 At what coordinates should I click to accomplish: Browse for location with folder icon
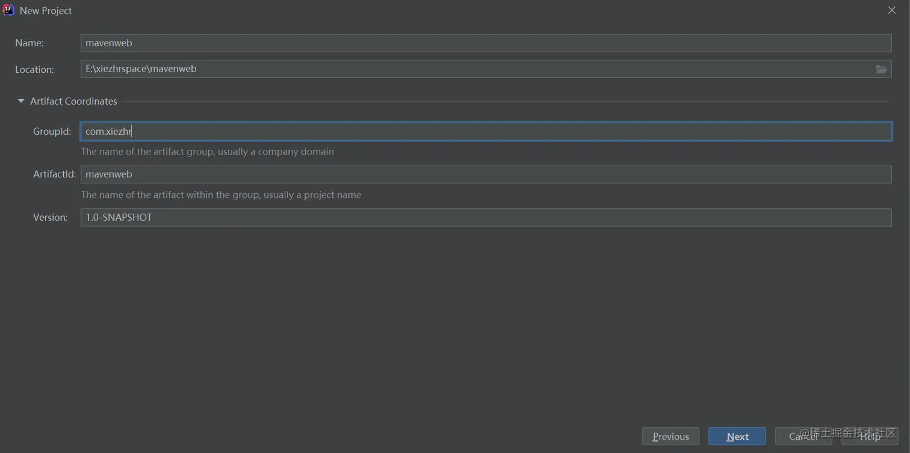[x=881, y=69]
